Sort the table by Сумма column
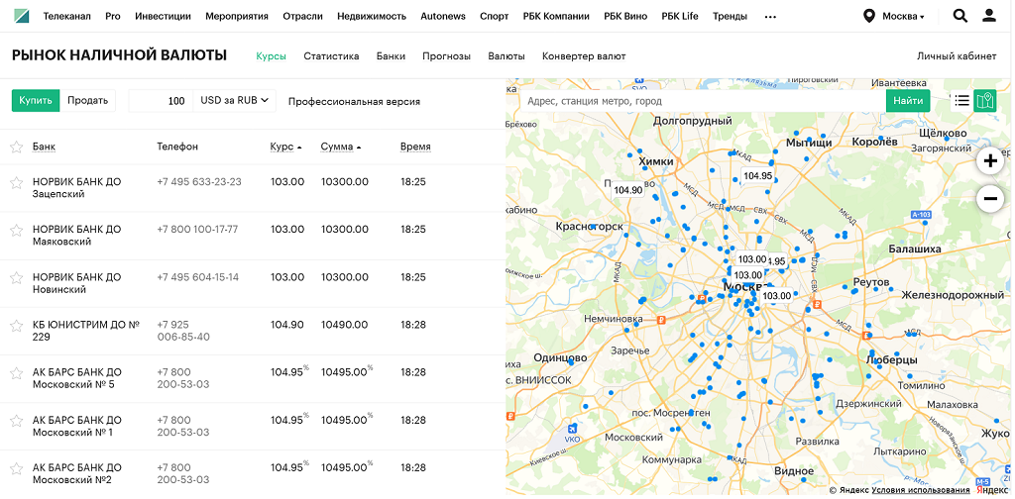Image resolution: width=1015 pixels, height=499 pixels. point(341,147)
